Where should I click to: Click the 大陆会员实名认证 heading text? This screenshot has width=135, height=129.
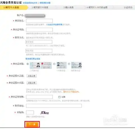pos(11,3)
